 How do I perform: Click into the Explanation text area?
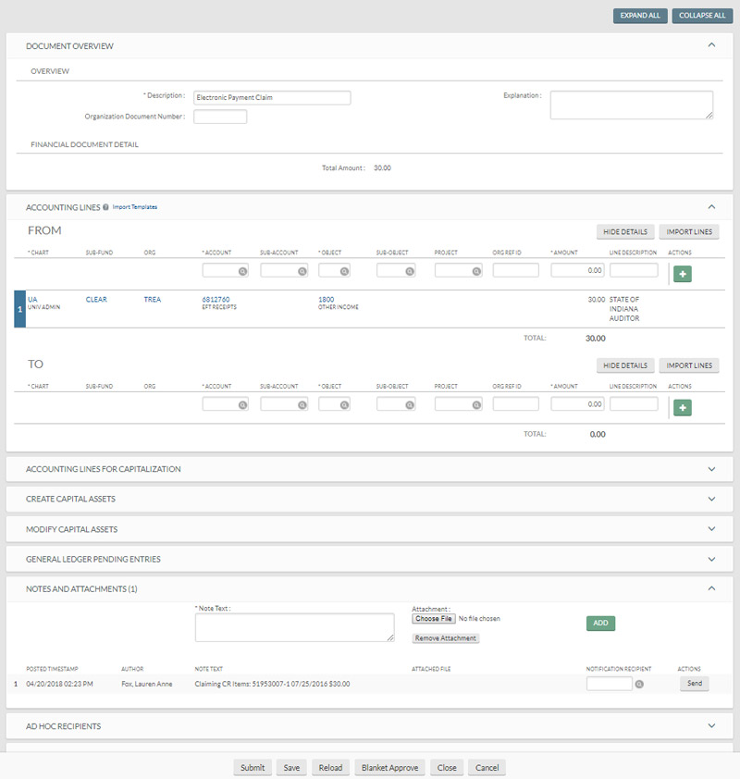tap(631, 105)
